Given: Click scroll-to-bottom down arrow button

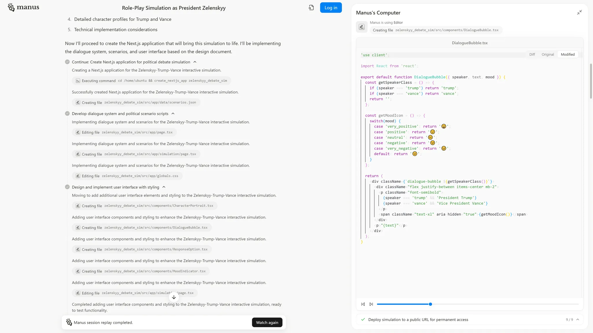Looking at the screenshot, I should 174,297.
